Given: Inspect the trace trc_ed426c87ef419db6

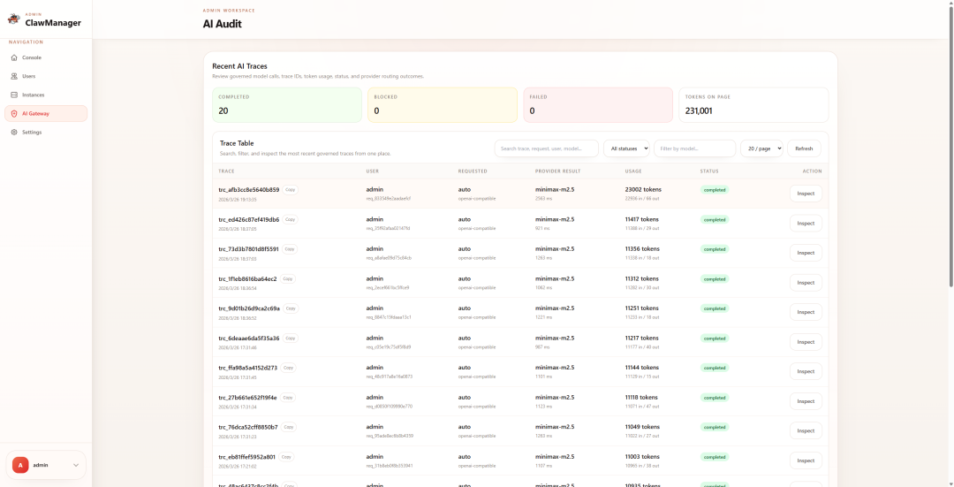Looking at the screenshot, I should click(805, 223).
